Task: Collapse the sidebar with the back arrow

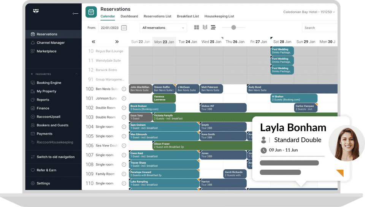Action: (75, 13)
